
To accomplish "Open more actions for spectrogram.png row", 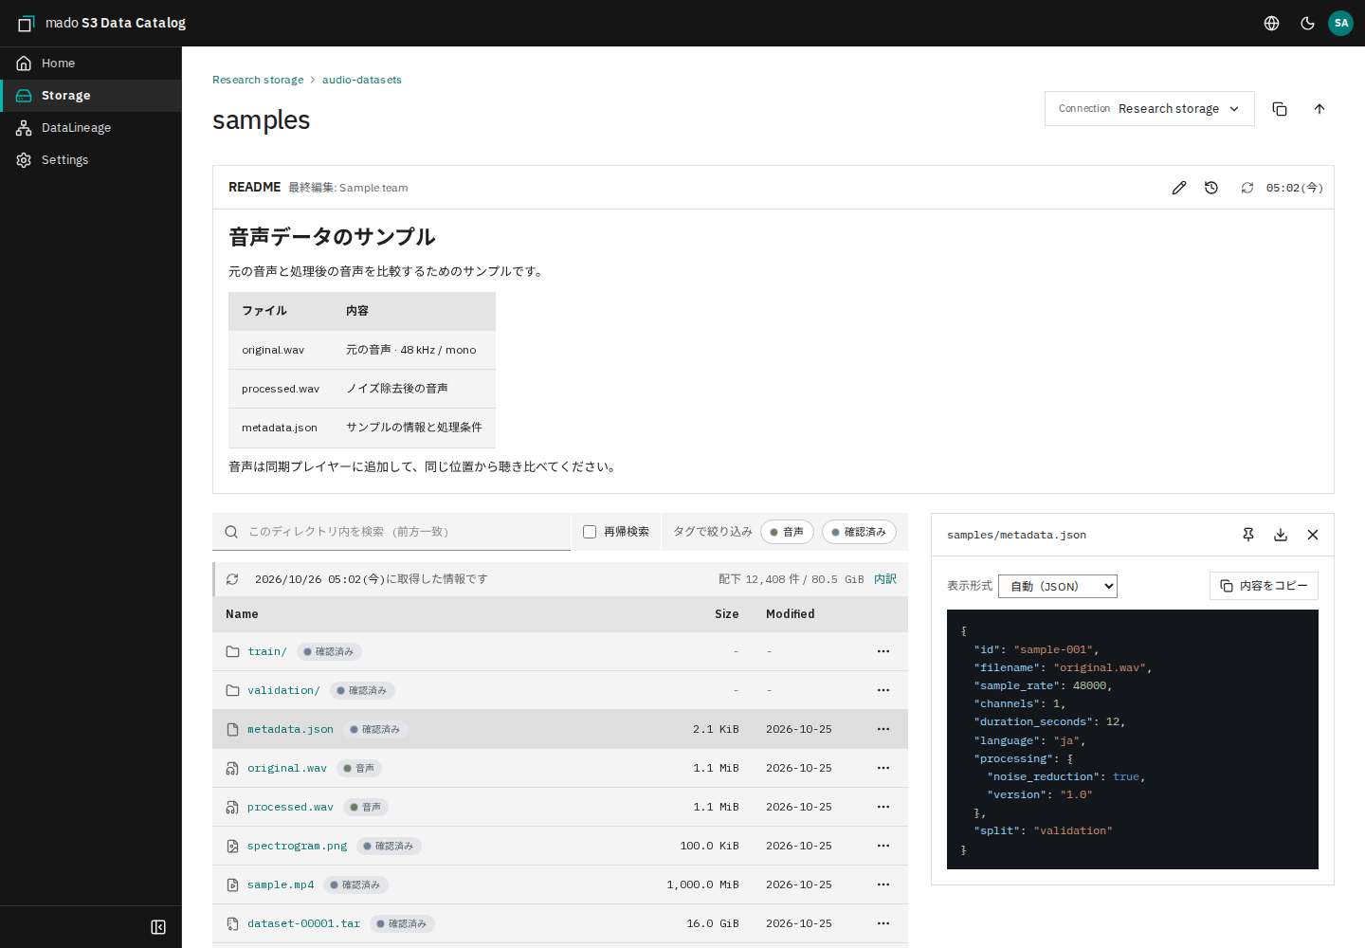I will (883, 846).
